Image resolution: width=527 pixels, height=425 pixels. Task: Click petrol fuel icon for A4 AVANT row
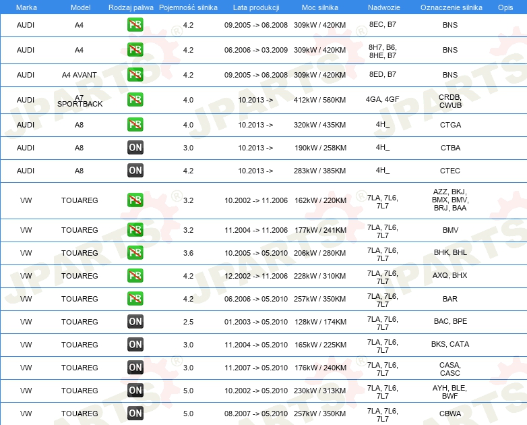[135, 75]
